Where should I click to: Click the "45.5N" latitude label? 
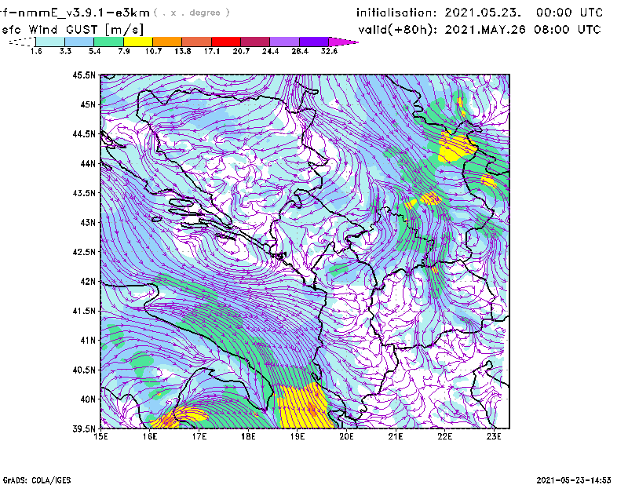click(84, 75)
